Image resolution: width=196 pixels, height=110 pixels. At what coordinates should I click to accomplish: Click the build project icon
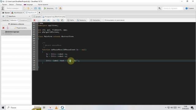(60, 8)
